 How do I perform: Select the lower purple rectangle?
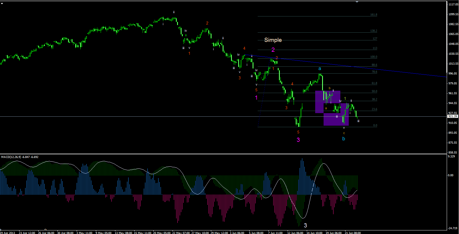[336, 114]
